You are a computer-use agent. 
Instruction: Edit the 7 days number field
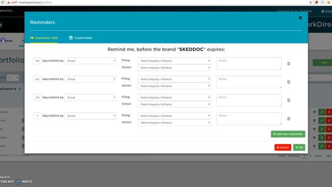tap(37, 116)
